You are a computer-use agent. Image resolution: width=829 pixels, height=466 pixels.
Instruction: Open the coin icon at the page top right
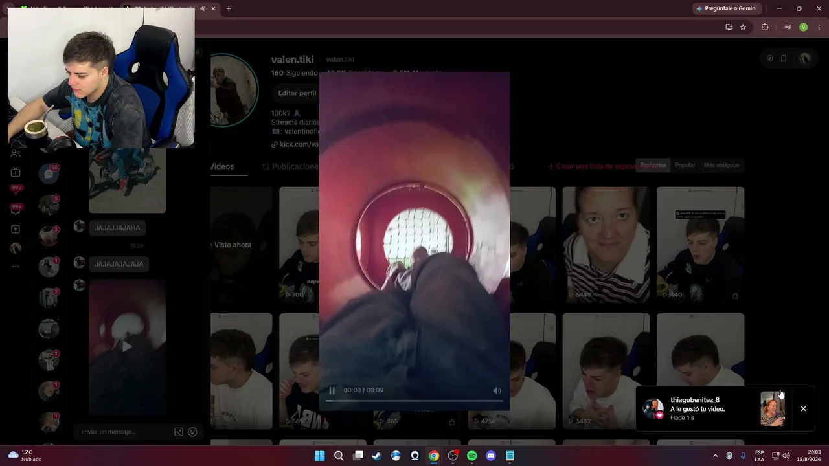[769, 58]
